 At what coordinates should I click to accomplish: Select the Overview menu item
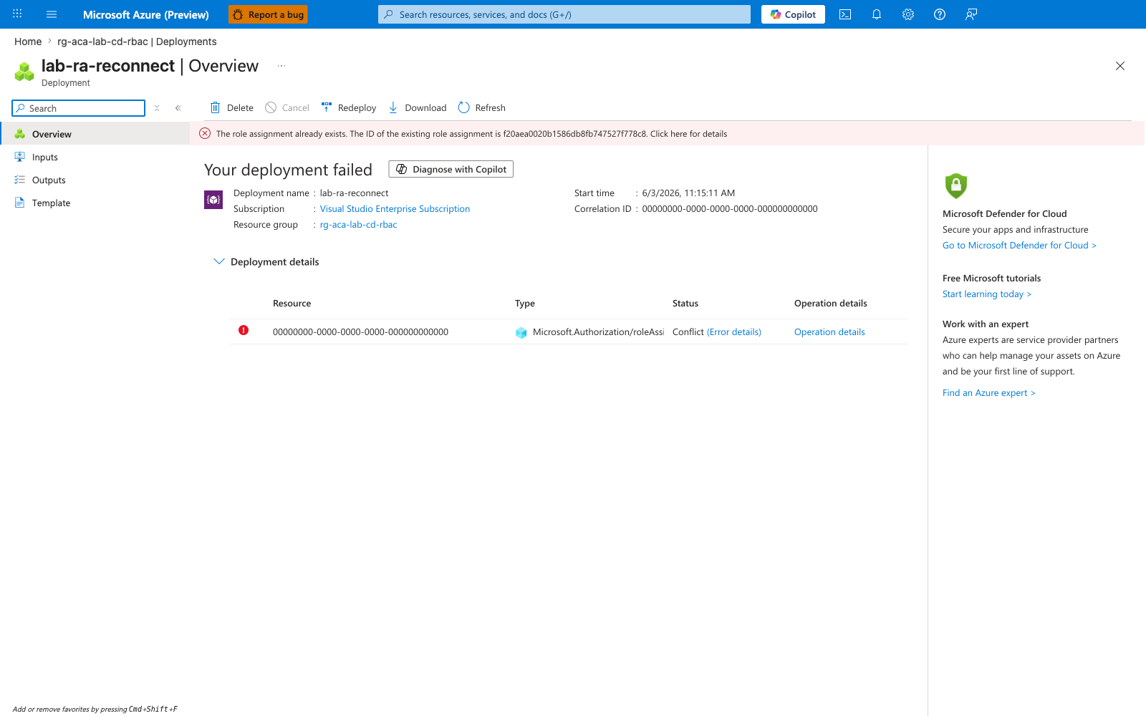coord(95,134)
